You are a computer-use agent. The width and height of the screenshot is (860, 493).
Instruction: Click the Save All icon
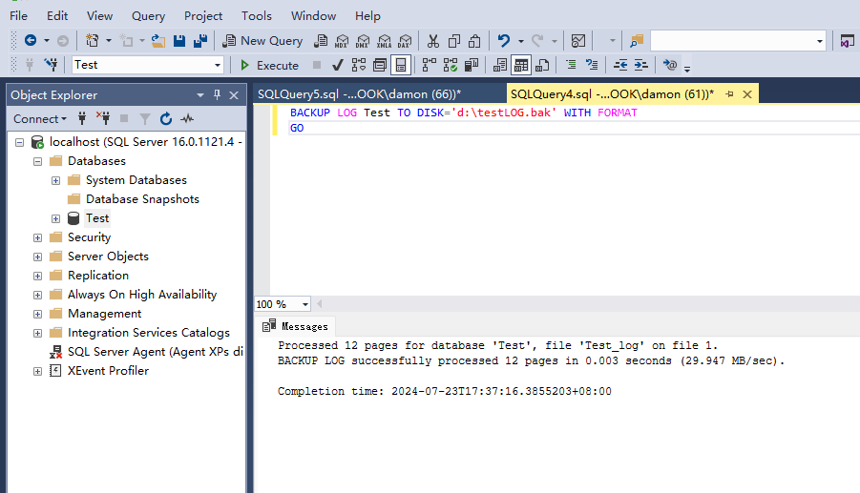point(200,41)
